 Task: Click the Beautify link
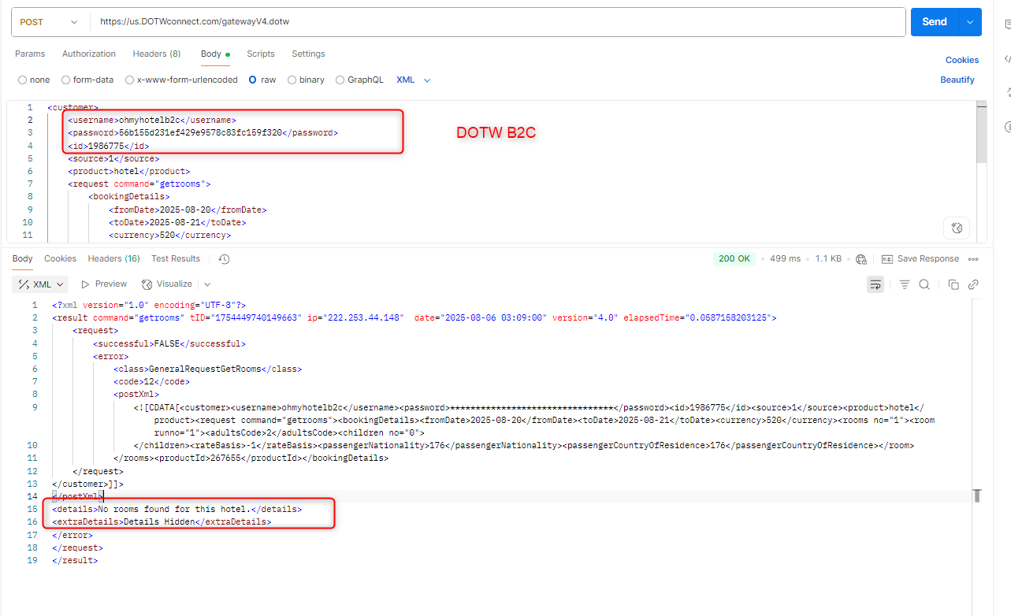(x=957, y=80)
